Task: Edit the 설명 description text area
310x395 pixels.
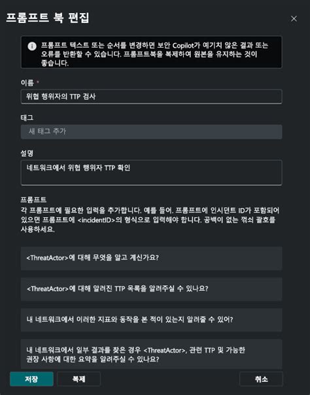Action: coord(151,173)
